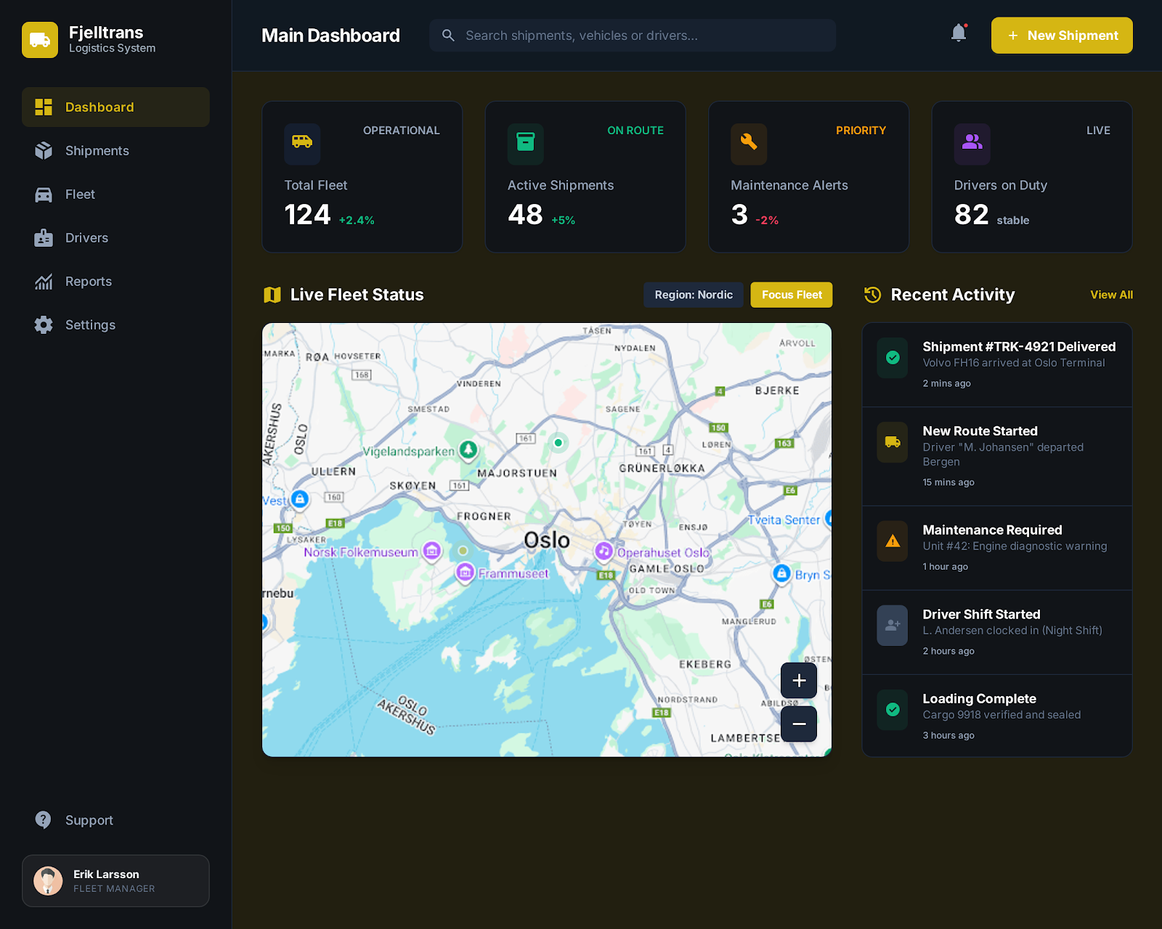Select the Fleet section in the sidebar
This screenshot has height=929, width=1162.
click(80, 194)
